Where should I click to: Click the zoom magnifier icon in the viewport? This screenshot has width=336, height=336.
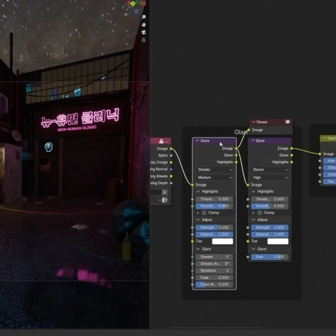point(144,17)
